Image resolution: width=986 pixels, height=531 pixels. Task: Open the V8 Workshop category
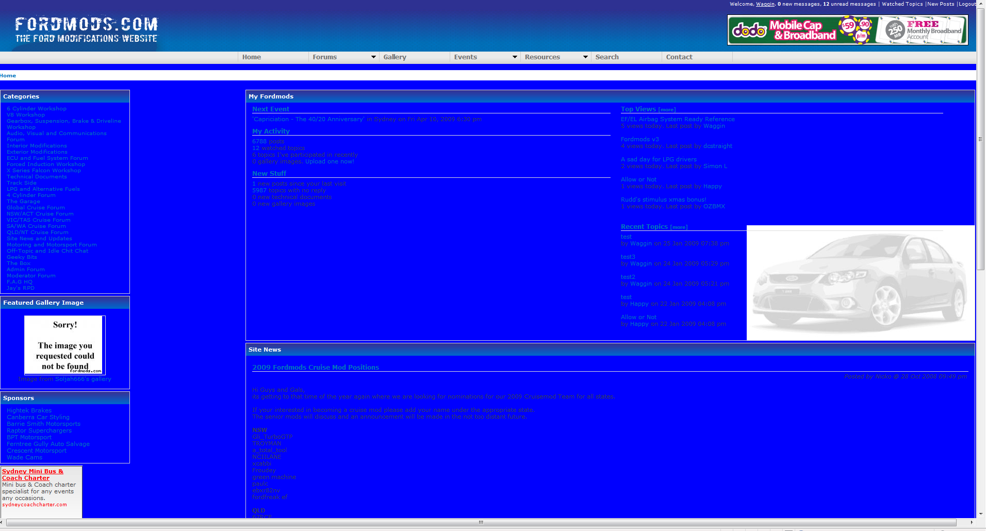point(25,115)
